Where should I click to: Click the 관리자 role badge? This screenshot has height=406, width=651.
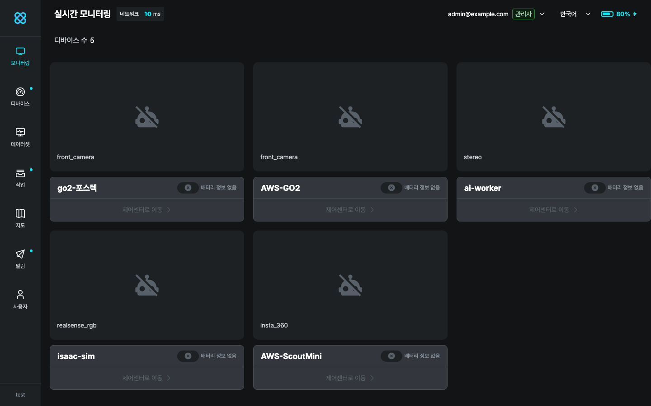pos(523,14)
